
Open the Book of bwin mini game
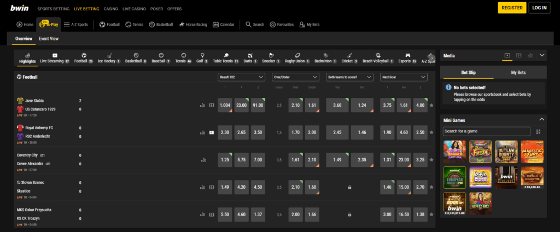point(454,204)
